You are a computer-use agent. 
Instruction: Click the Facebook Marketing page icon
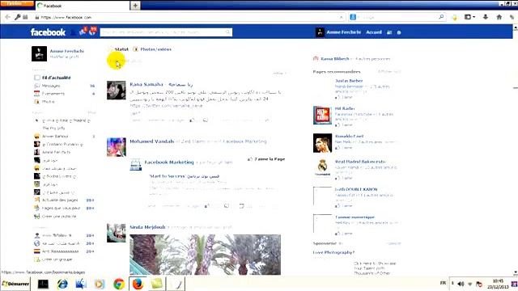click(x=135, y=165)
